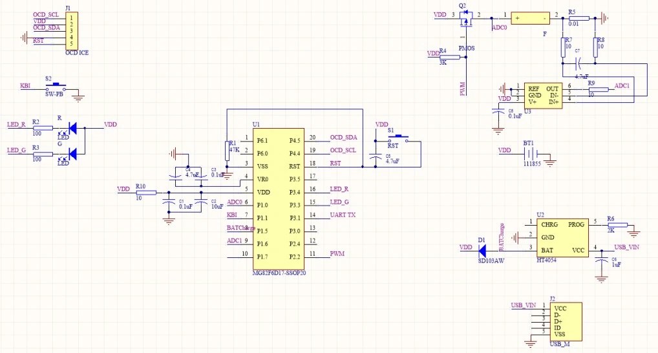Viewport: 658px width, 353px height.
Task: Select the Q2 PMOS transistor symbol
Action: (465, 19)
